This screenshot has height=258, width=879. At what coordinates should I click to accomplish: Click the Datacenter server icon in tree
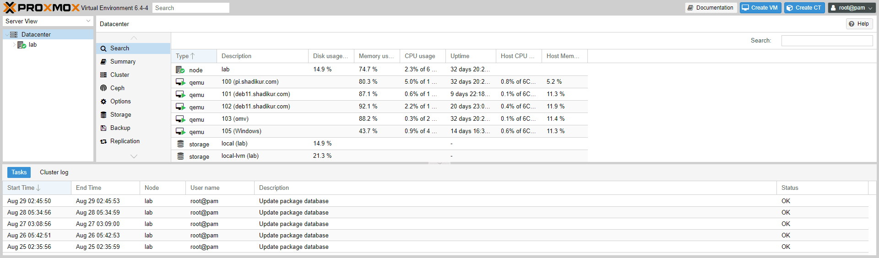point(14,34)
